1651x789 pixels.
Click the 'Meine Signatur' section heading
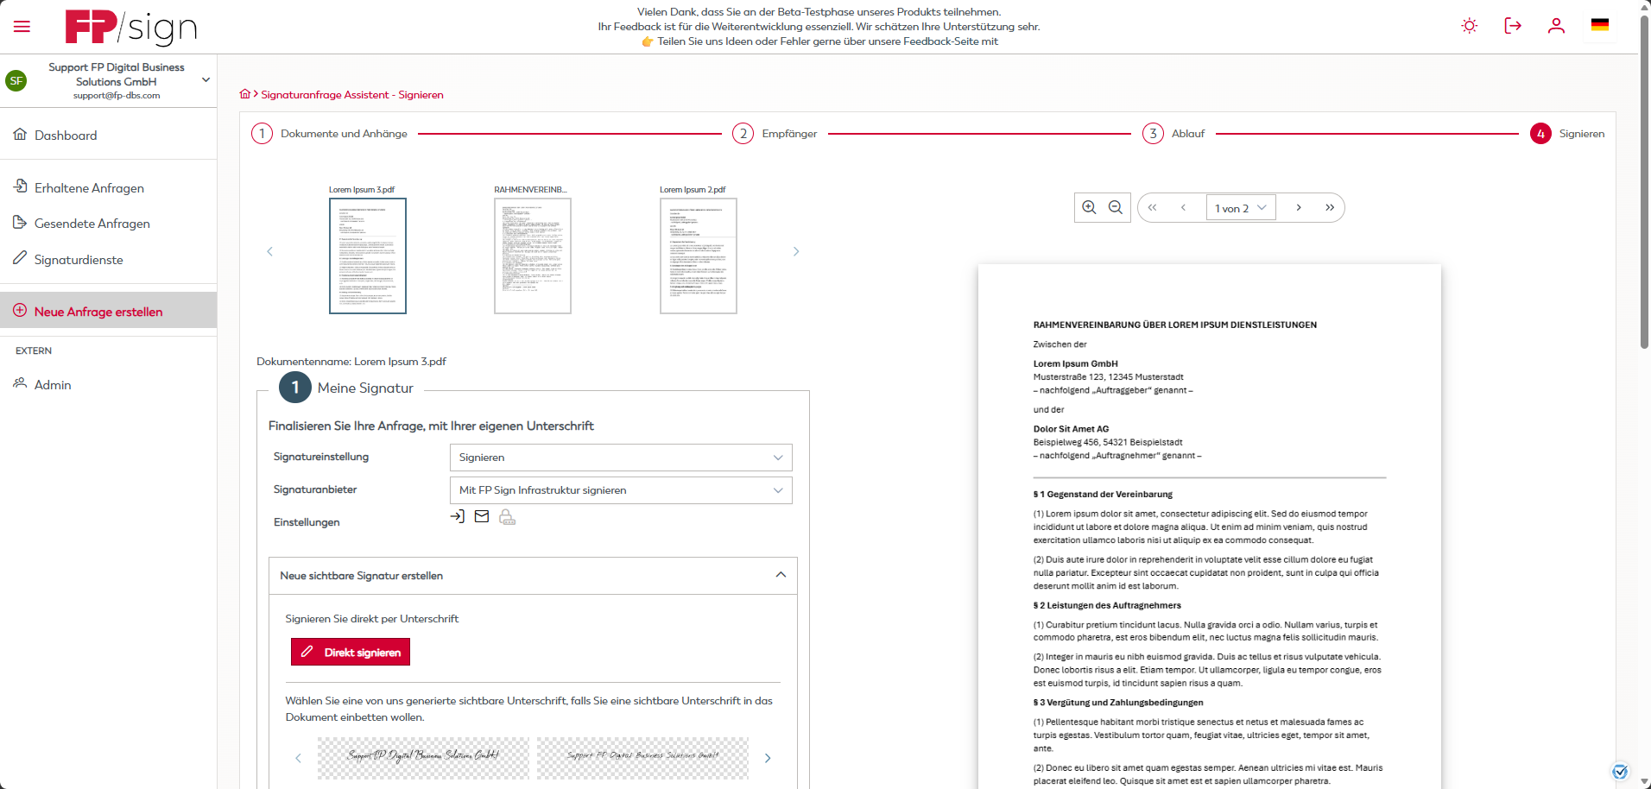click(x=365, y=388)
